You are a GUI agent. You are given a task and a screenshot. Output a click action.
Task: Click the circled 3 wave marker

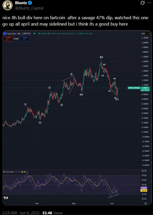49,88
